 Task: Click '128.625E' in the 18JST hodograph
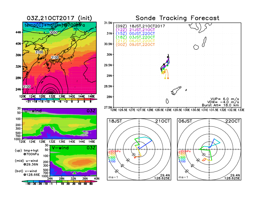tap(162, 178)
